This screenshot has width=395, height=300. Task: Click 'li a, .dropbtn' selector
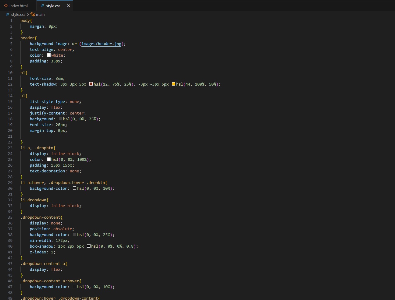37,148
